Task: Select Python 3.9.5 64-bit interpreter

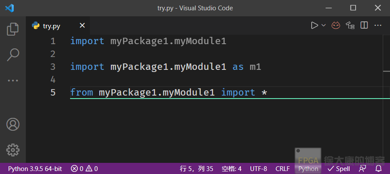Action: pos(35,169)
